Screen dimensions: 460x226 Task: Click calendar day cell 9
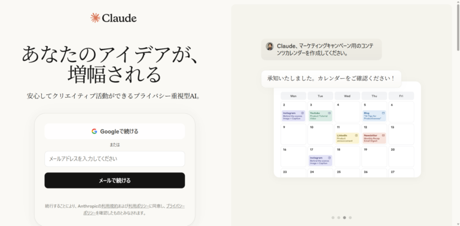293,134
